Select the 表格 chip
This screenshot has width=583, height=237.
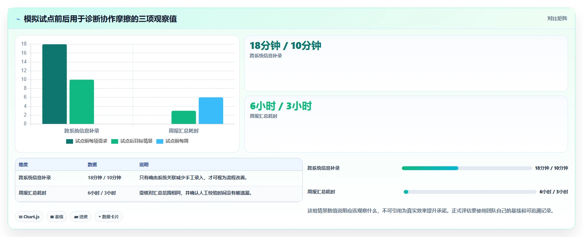57,217
